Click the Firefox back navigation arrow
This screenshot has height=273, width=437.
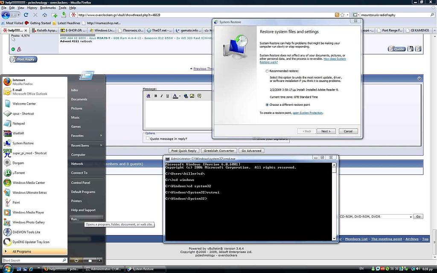pos(6,15)
